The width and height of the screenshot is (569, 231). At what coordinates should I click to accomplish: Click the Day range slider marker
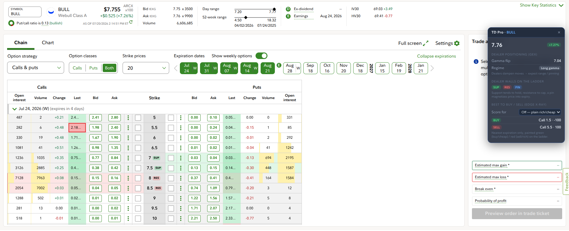pyautogui.click(x=274, y=9)
